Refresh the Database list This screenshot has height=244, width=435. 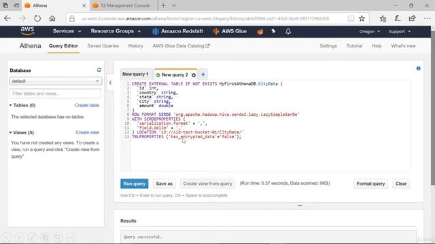point(99,70)
